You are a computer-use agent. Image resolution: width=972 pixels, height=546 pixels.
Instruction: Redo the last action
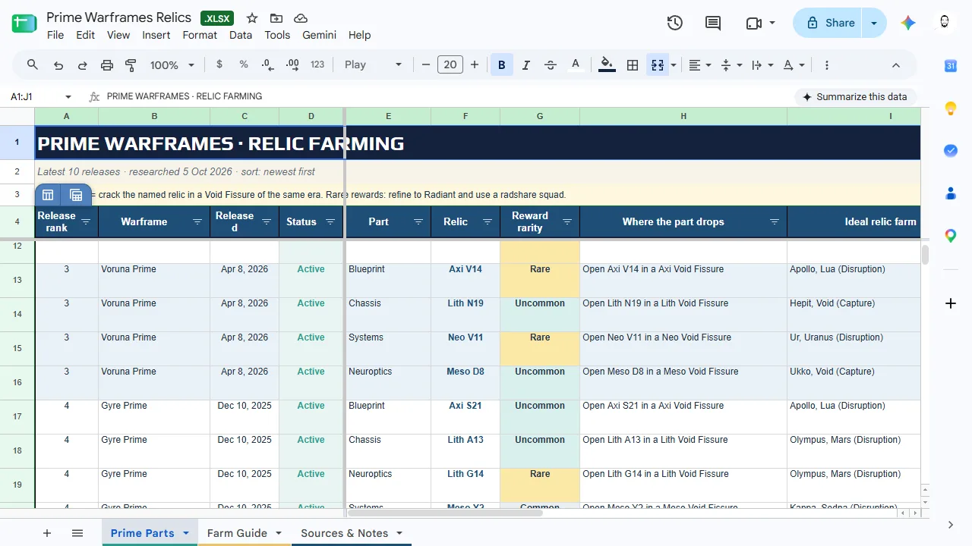(82, 65)
